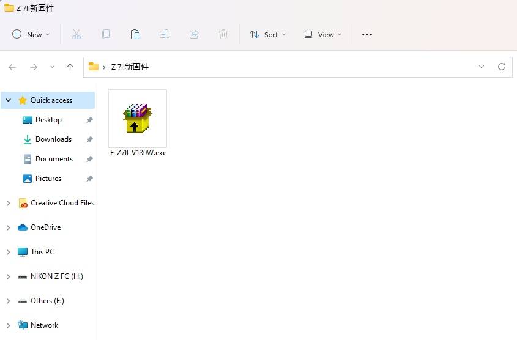This screenshot has width=517, height=340.
Task: Click the Delete trash icon
Action: point(223,35)
